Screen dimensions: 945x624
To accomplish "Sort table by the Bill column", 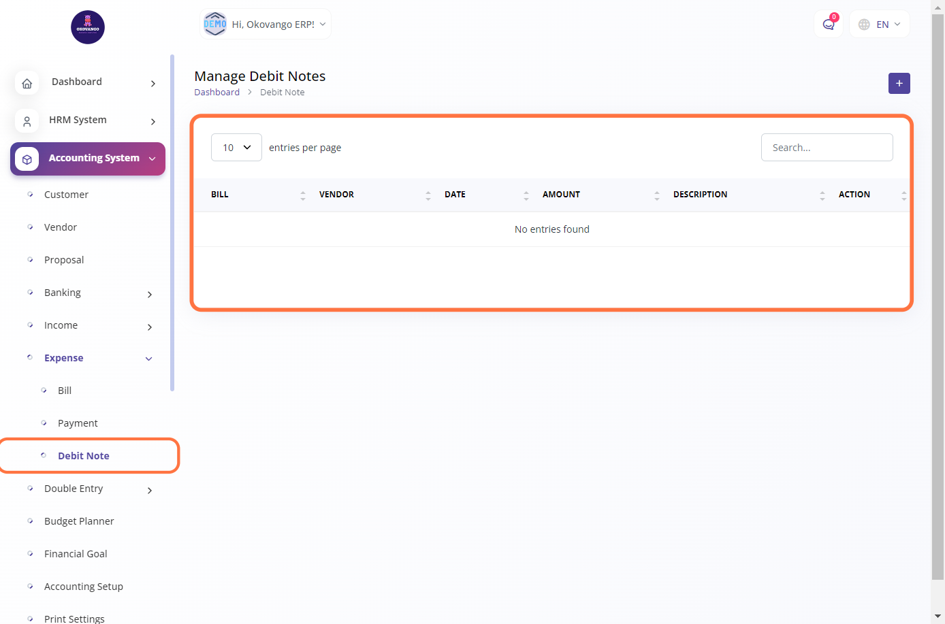I will (x=220, y=195).
